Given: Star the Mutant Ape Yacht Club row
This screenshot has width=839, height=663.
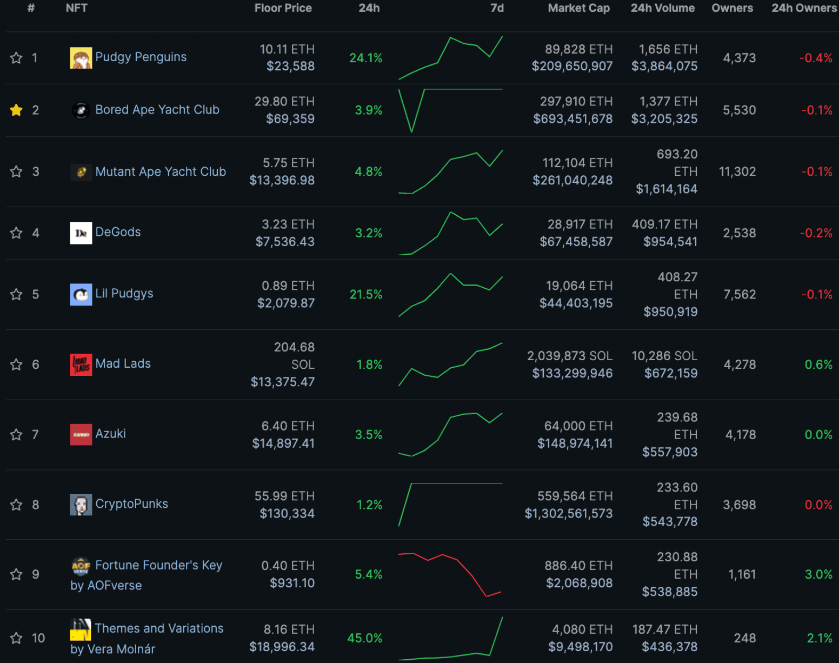Looking at the screenshot, I should (x=16, y=171).
